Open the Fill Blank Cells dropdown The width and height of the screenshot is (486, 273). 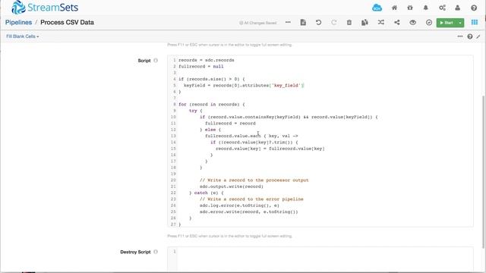pyautogui.click(x=22, y=36)
